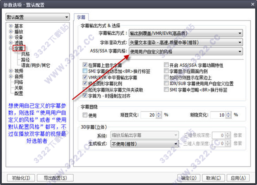The height and width of the screenshot is (185, 257).
Task: Select 设备 category in tree
Action: pyautogui.click(x=19, y=37)
